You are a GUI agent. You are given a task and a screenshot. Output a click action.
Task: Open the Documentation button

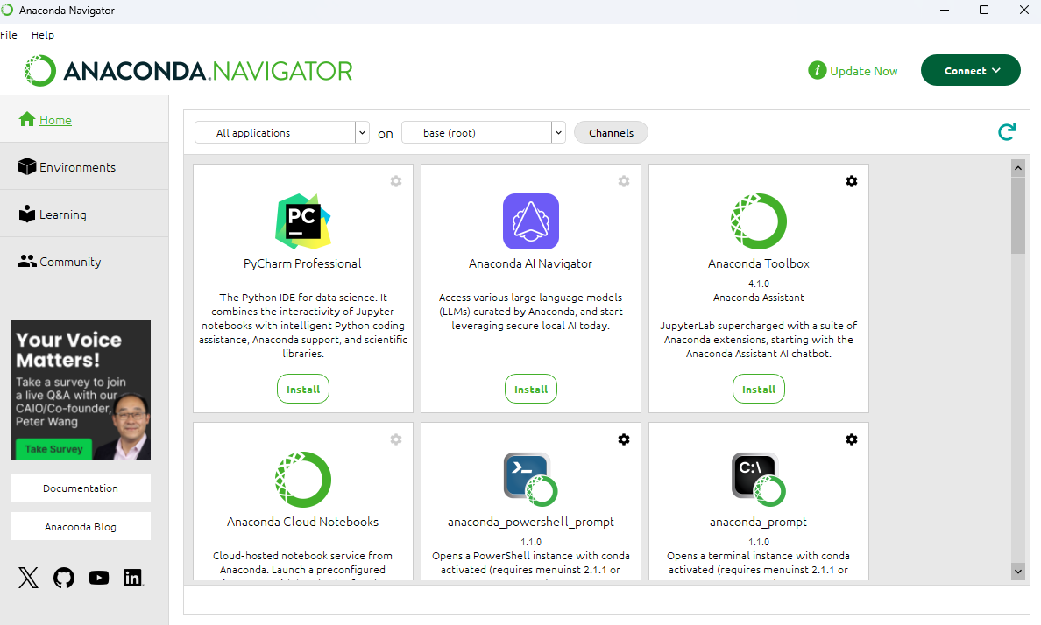(81, 488)
